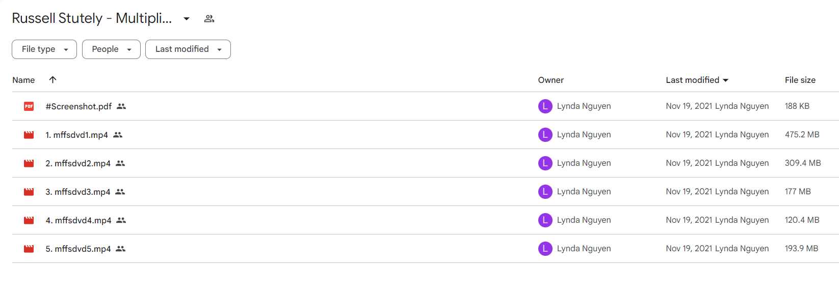Click the video icon for 3. mffsdvd3.mp4
Screen dimensions: 839x296
[x=29, y=192]
